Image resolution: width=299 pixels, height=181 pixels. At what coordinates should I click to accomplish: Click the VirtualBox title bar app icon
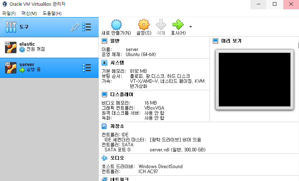pos(5,4)
